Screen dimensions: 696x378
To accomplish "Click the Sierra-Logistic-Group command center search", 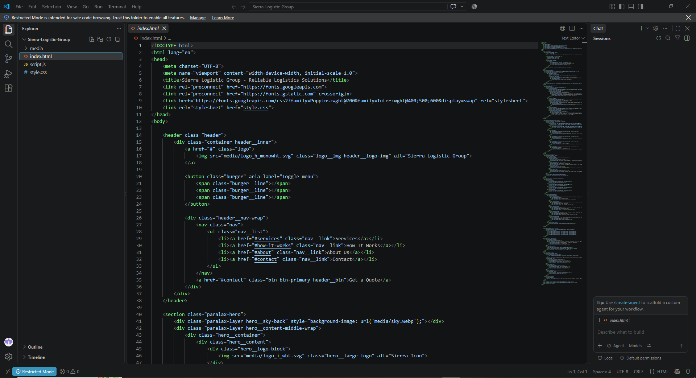I will pos(348,7).
